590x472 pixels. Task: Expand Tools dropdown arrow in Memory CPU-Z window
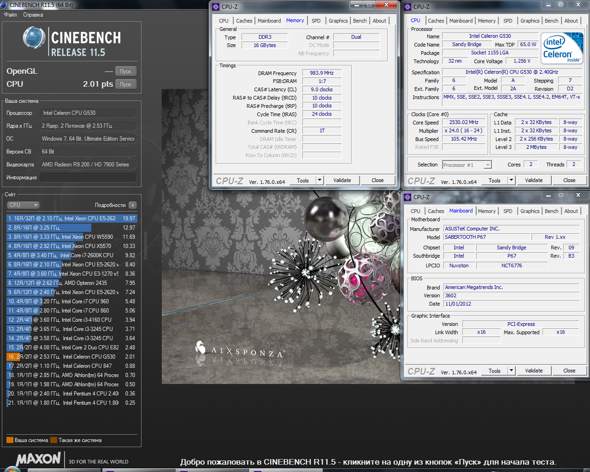tap(319, 180)
